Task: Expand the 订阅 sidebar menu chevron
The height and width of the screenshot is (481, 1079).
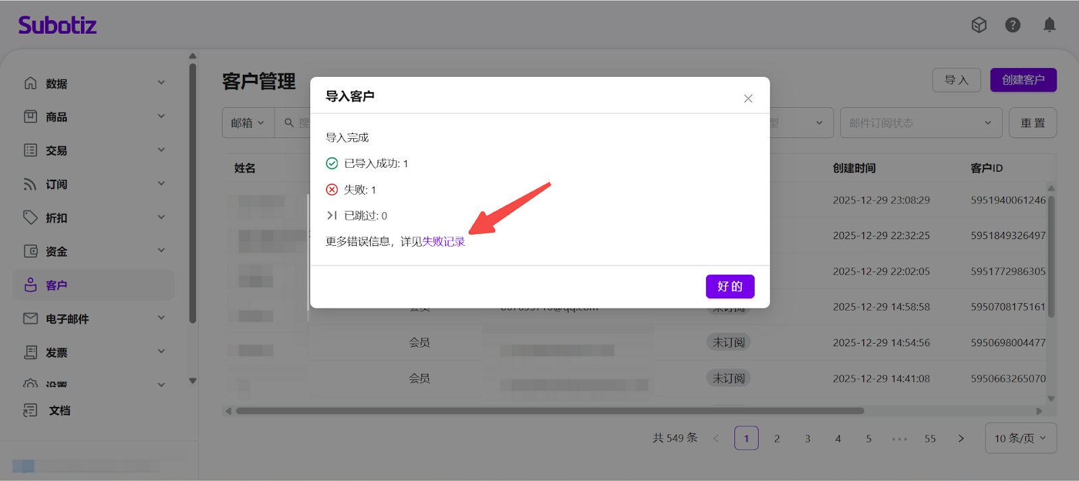Action: point(161,183)
